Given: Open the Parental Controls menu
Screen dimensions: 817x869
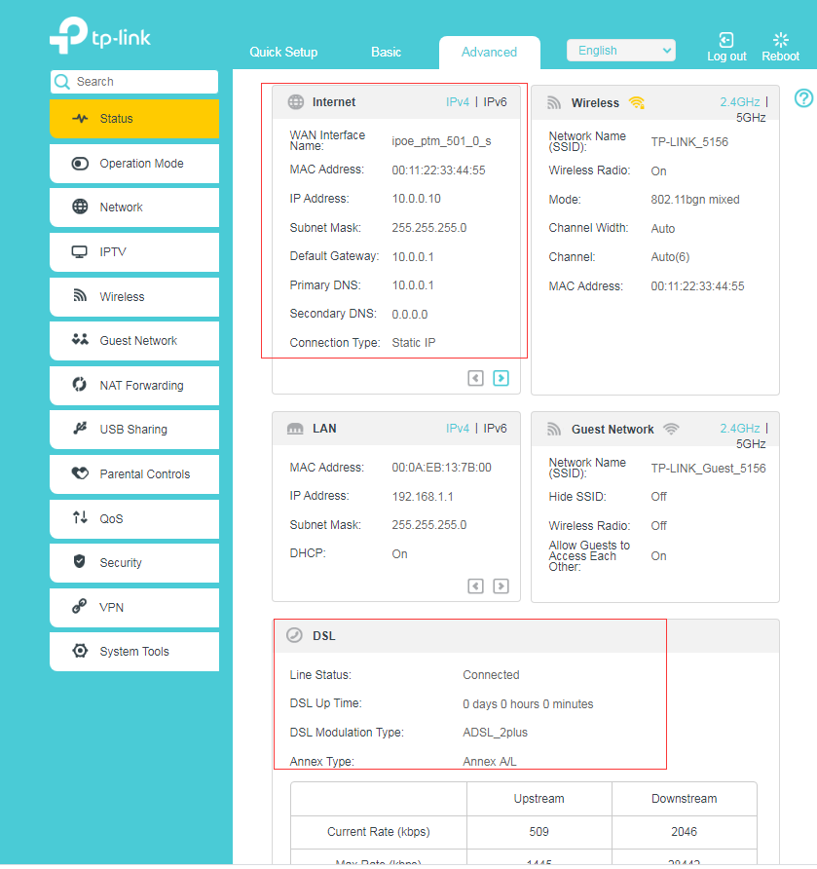Looking at the screenshot, I should pyautogui.click(x=134, y=473).
